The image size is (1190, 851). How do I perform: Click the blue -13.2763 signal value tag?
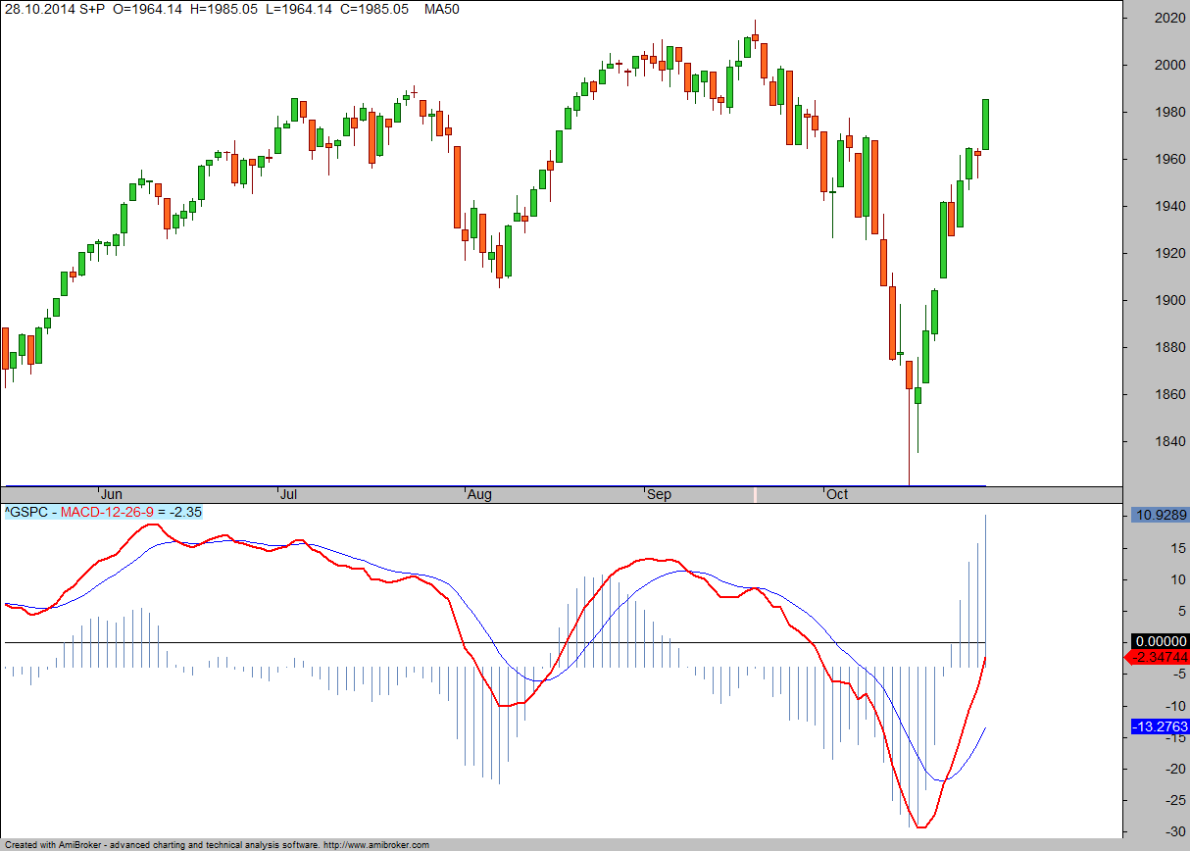pos(1160,726)
